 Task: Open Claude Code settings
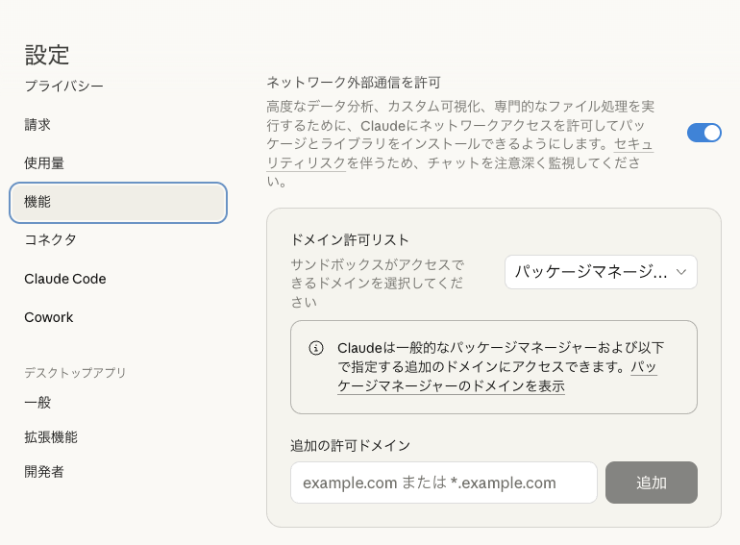tap(65, 279)
